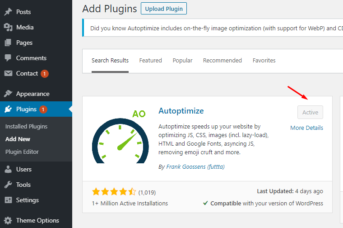Open the Plugin Editor submenu item

pos(22,152)
